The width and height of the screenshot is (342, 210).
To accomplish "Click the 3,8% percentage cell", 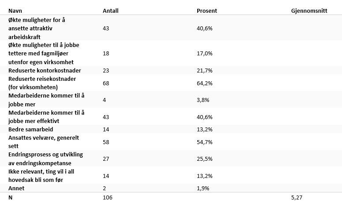I will pyautogui.click(x=203, y=100).
